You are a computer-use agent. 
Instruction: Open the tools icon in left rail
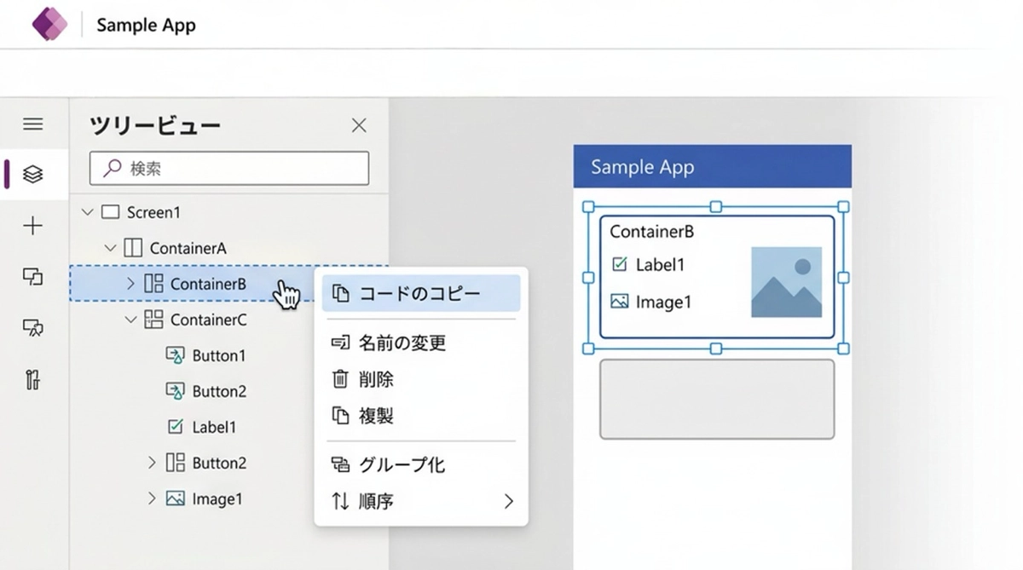pos(33,379)
